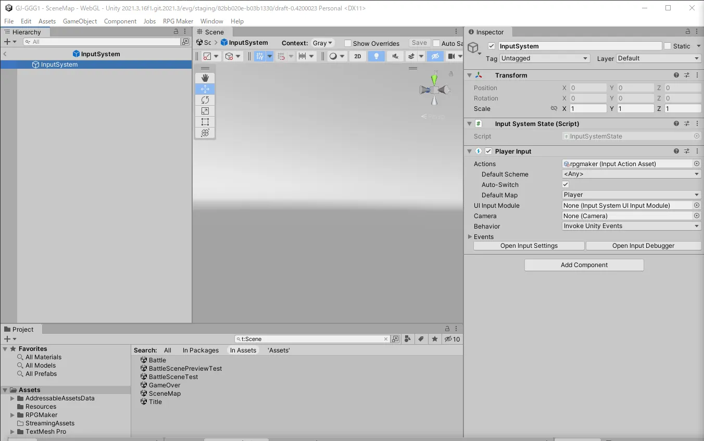Select the Rotate tool in Scene
The image size is (704, 441).
click(205, 100)
